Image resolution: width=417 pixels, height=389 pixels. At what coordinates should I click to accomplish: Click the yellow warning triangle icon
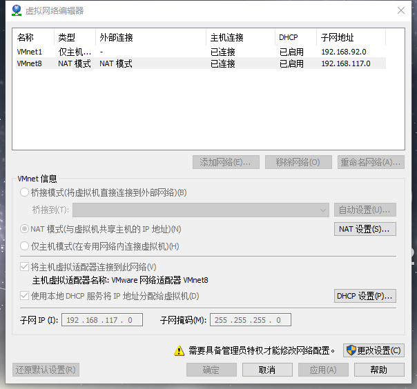point(180,350)
